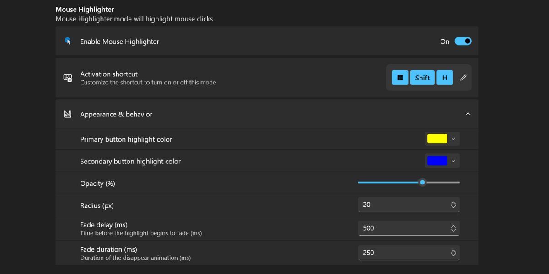This screenshot has width=549, height=274.
Task: Click the Mouse Highlighter cursor icon
Action: (x=68, y=41)
